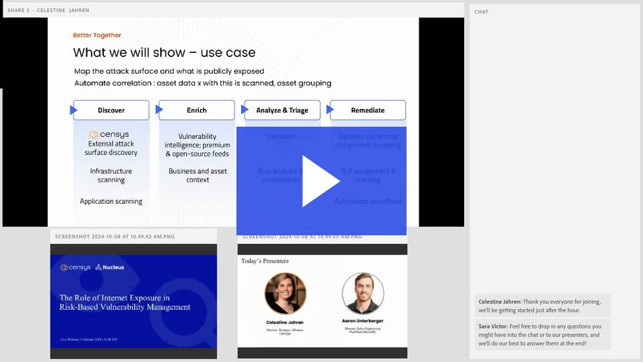Select Celestine Jahren's chat message
The width and height of the screenshot is (643, 362).
pyautogui.click(x=543, y=306)
